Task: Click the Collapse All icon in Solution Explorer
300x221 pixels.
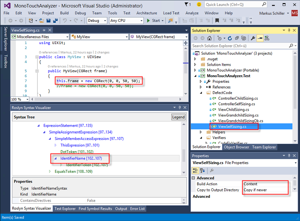Action: tap(237, 38)
